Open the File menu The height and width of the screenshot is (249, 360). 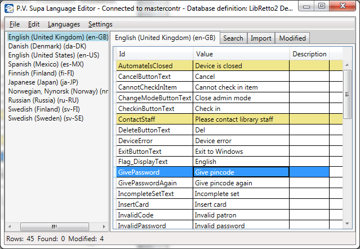pos(15,24)
